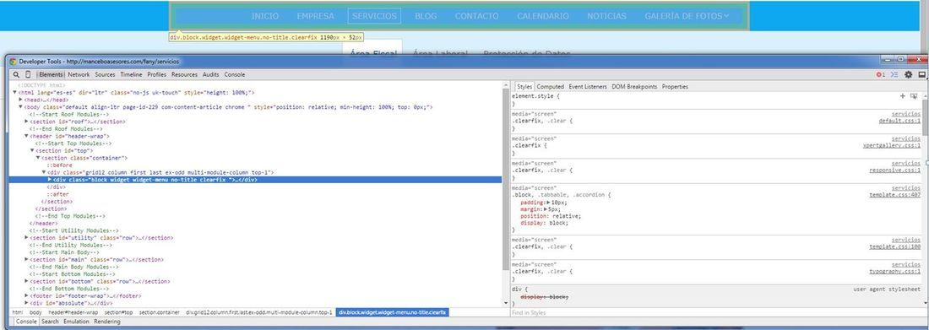Viewport: 929px width, 330px height.
Task: Switch to the Resources panel
Action: click(x=184, y=74)
